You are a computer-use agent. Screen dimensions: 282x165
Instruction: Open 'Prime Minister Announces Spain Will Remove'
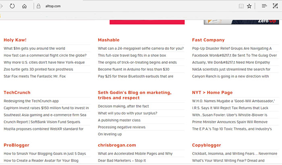coord(230,122)
